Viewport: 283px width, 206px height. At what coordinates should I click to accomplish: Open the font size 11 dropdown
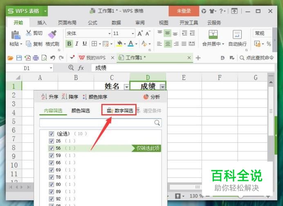[133, 33]
